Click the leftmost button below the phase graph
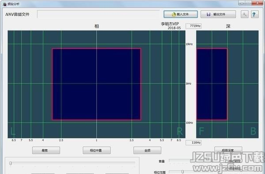The width and height of the screenshot is (265, 174). (46, 150)
